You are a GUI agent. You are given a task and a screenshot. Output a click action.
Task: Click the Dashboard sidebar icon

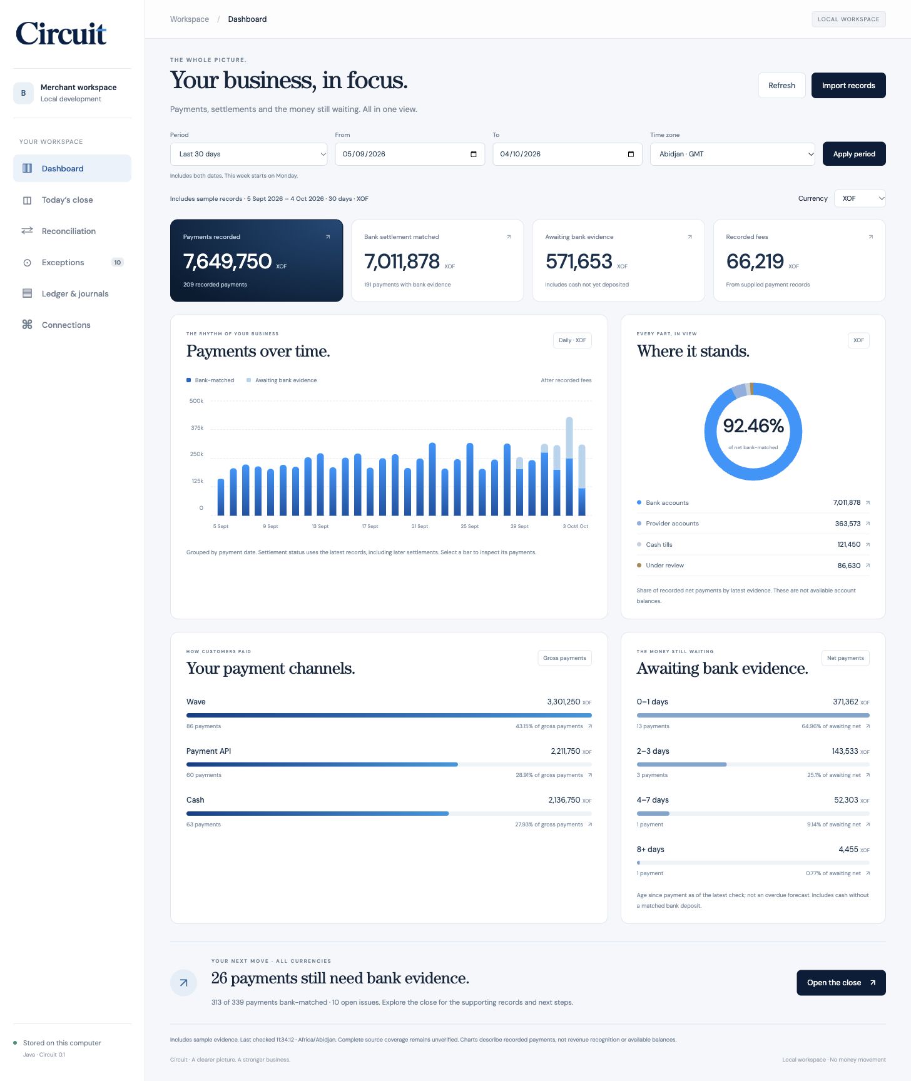(x=27, y=168)
